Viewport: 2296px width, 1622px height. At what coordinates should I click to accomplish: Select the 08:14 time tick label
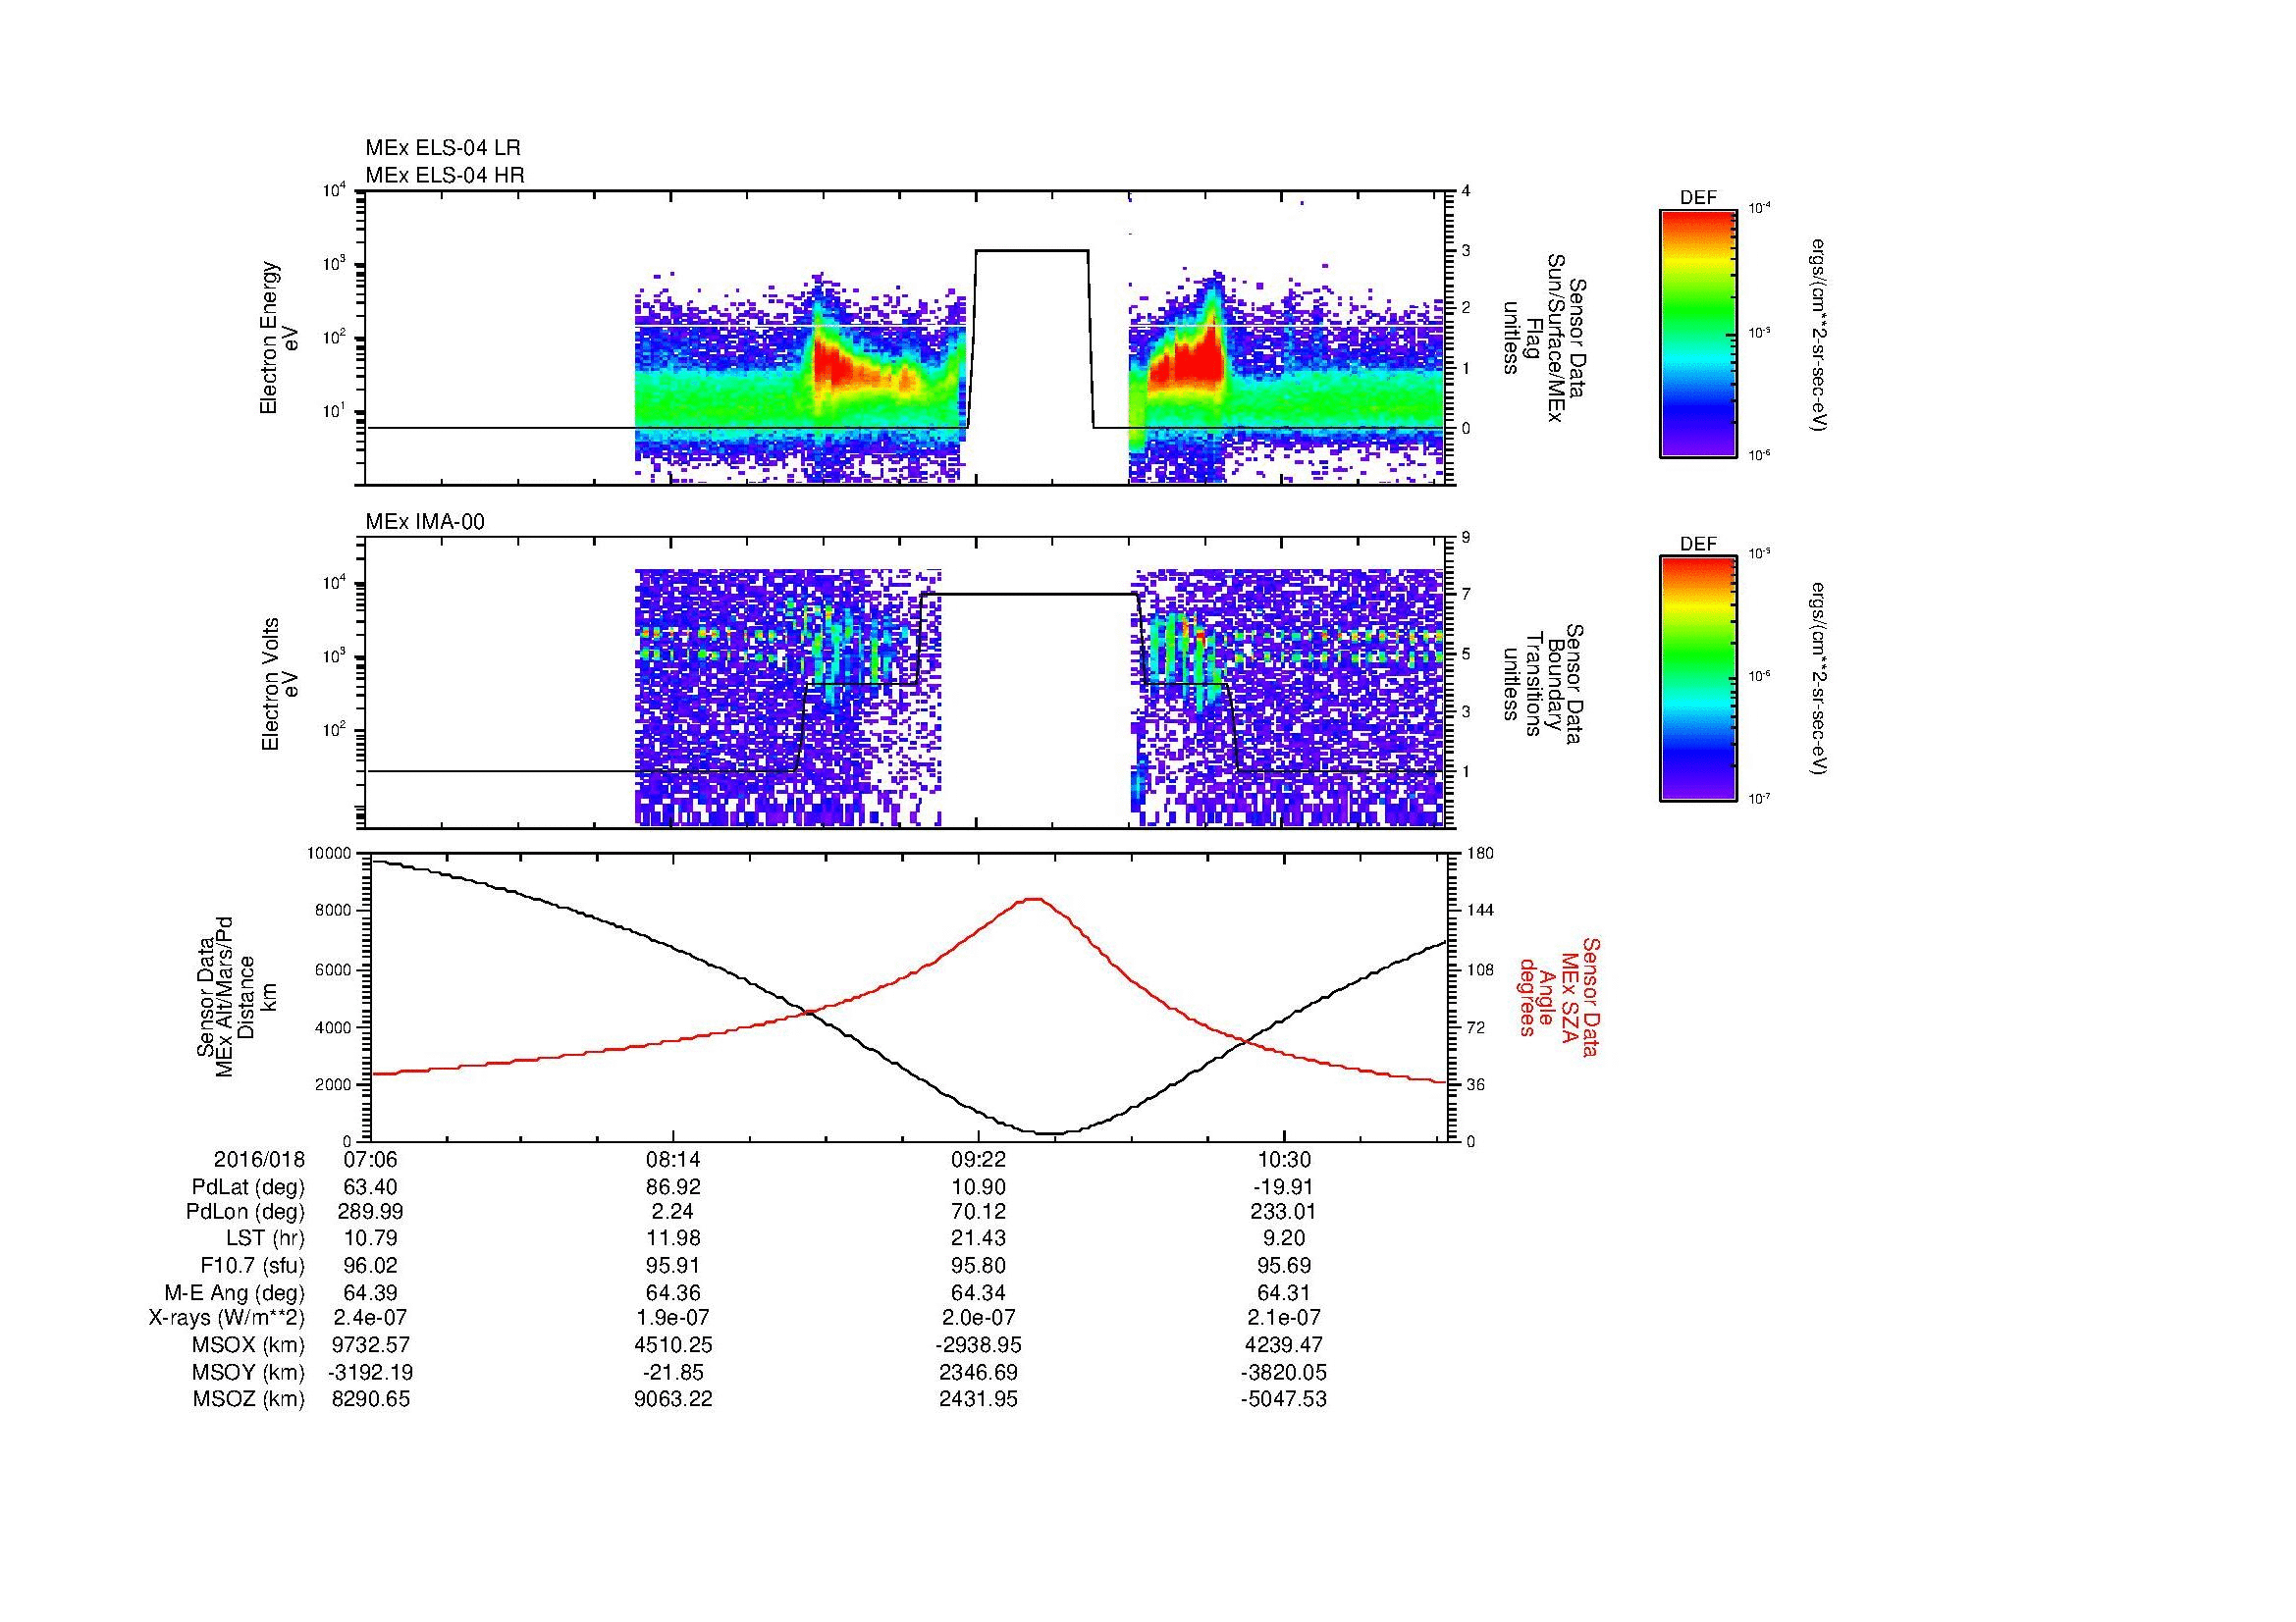[673, 1160]
